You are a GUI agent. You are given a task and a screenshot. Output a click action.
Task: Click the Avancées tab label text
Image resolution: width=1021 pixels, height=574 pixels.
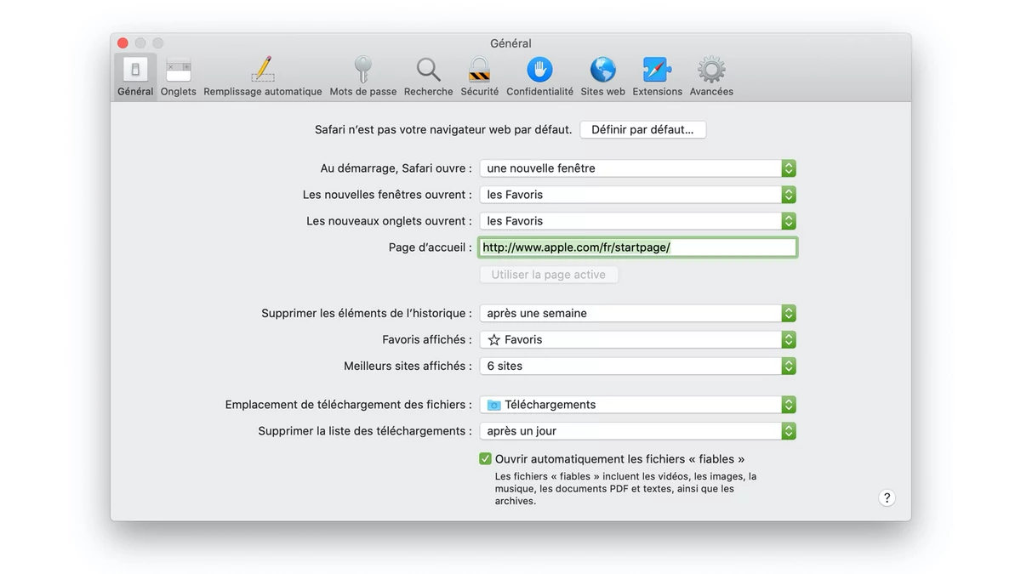[711, 92]
